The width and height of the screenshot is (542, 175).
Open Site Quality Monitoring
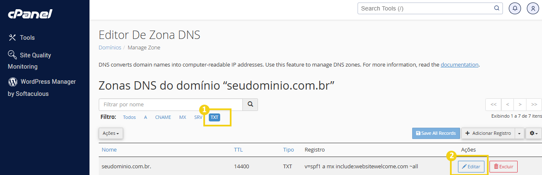[x=29, y=60]
